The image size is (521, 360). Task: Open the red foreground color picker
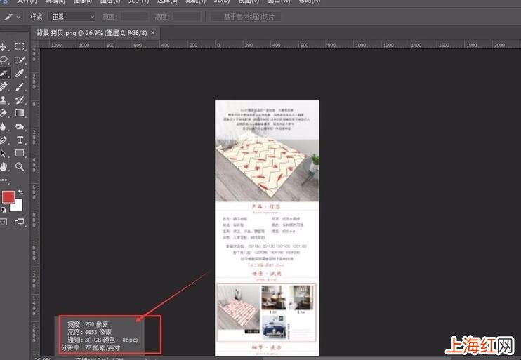8,196
